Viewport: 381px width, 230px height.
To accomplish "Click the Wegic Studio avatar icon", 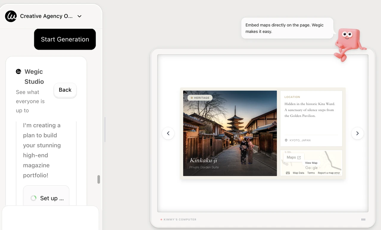I will 18,71.
